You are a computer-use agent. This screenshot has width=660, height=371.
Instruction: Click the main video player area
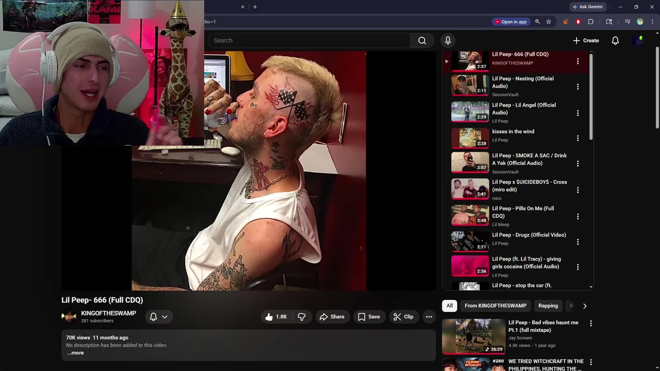click(249, 171)
